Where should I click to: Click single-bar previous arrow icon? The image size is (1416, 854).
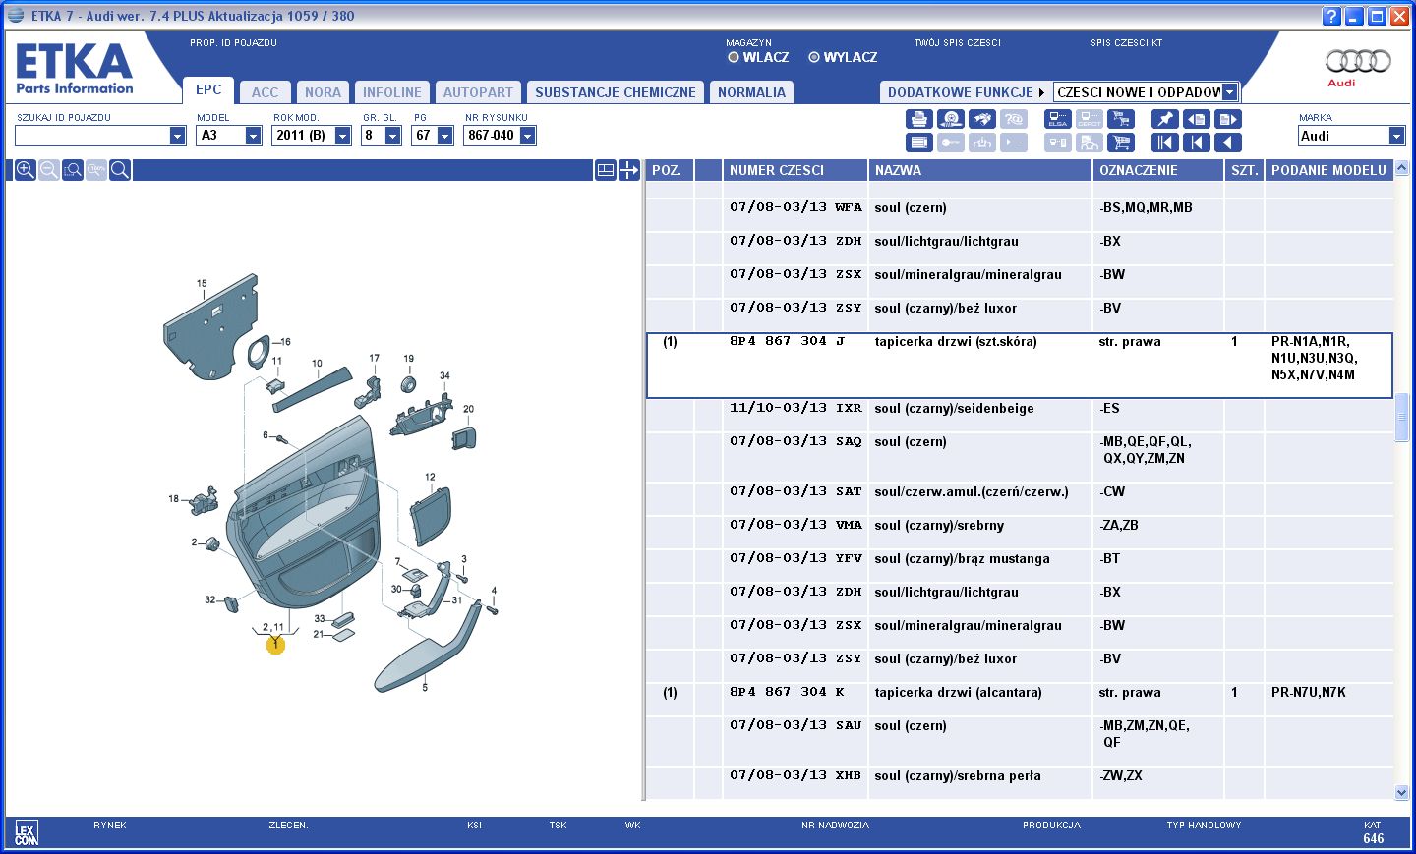pyautogui.click(x=1197, y=142)
